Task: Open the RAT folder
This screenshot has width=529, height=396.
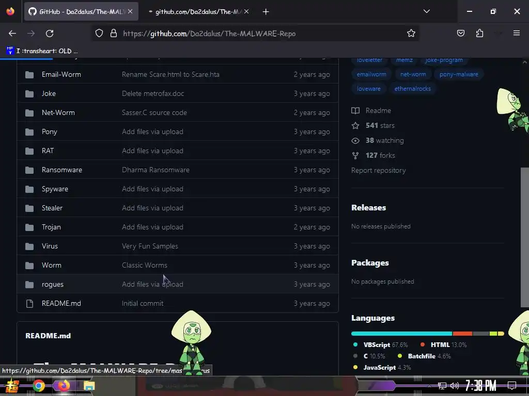Action: (48, 151)
